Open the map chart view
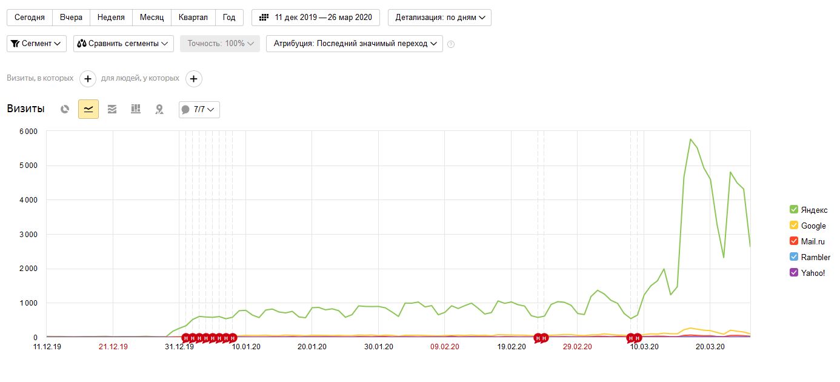The width and height of the screenshot is (840, 382). (159, 109)
